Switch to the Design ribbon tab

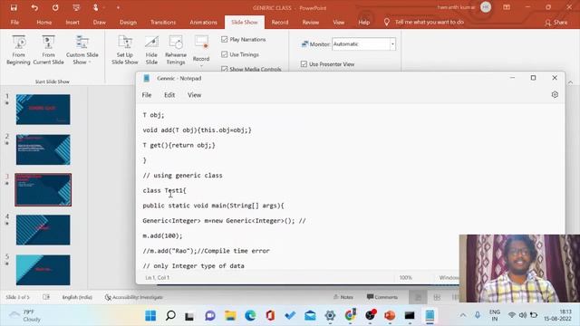pyautogui.click(x=128, y=22)
